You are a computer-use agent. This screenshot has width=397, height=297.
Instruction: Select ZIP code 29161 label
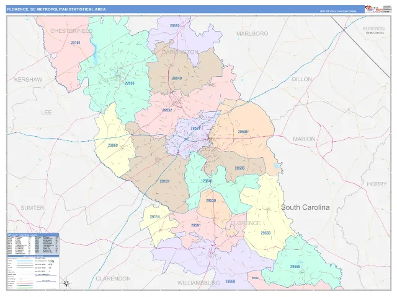164,181
